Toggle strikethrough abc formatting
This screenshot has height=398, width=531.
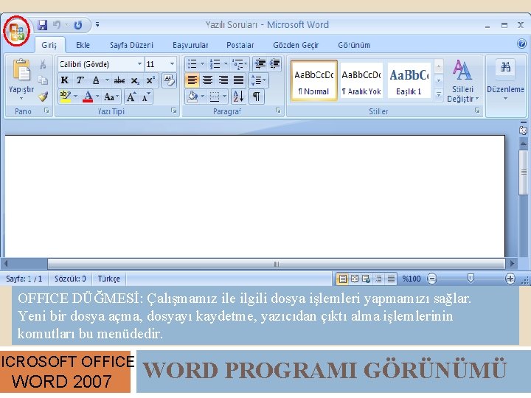click(119, 80)
